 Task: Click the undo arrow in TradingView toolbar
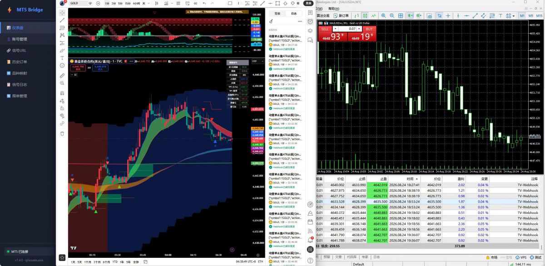(x=204, y=3)
